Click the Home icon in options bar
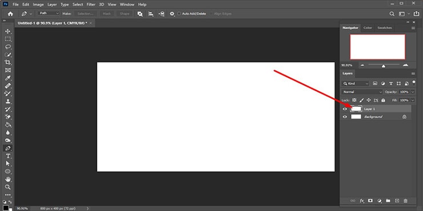Viewport: 423px width, 211px height. coord(10,14)
